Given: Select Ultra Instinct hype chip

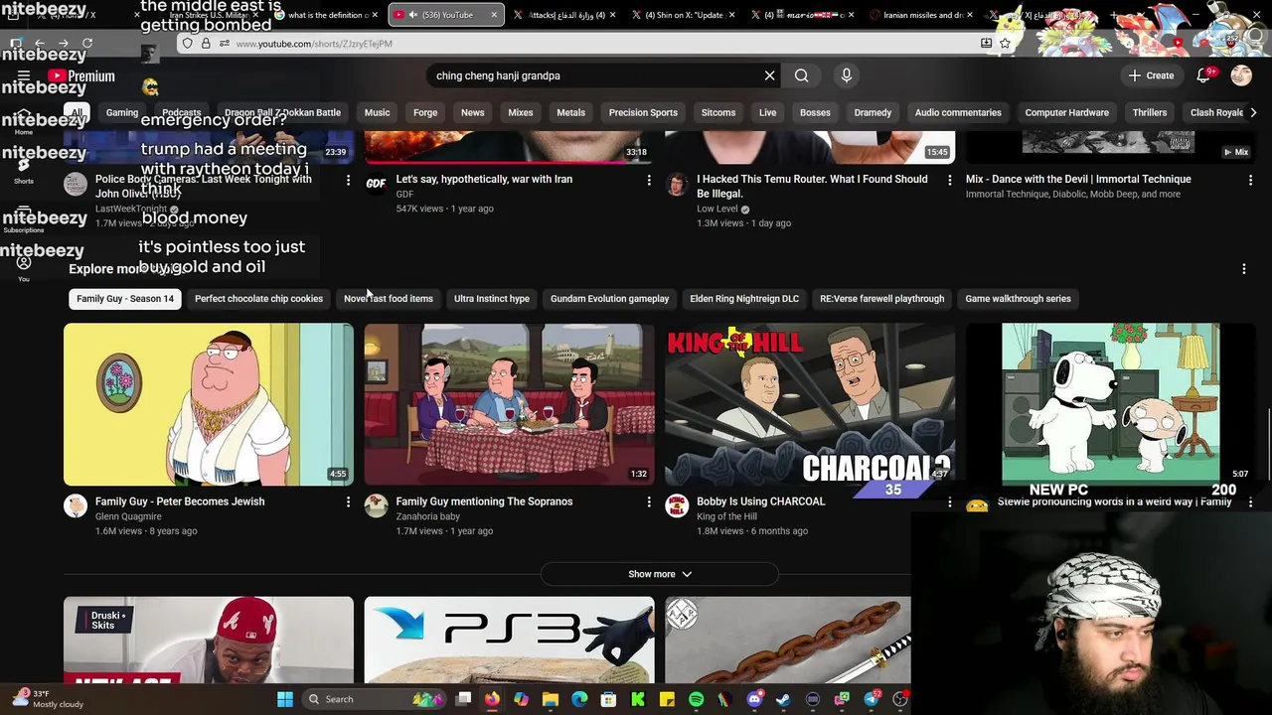Looking at the screenshot, I should click(x=491, y=299).
